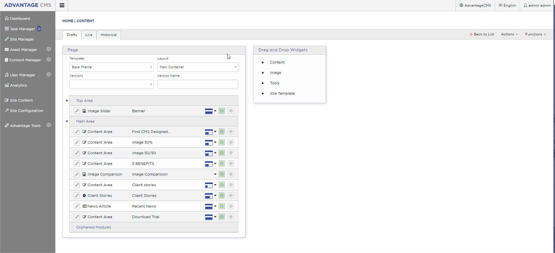Edit the Client Stories module row
This screenshot has height=253, width=555.
77,195
